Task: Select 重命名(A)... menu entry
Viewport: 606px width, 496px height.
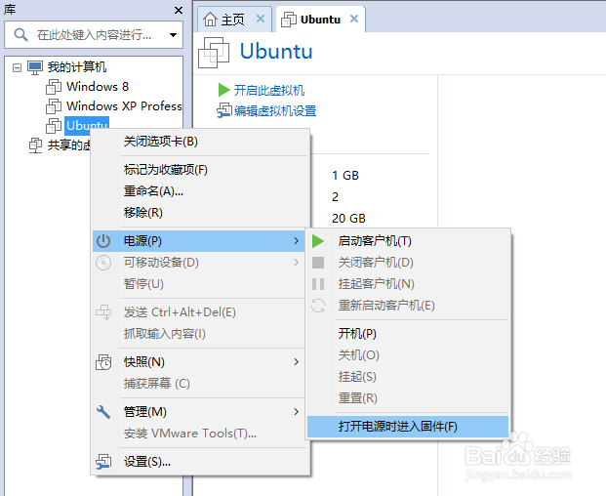Action: click(x=201, y=191)
